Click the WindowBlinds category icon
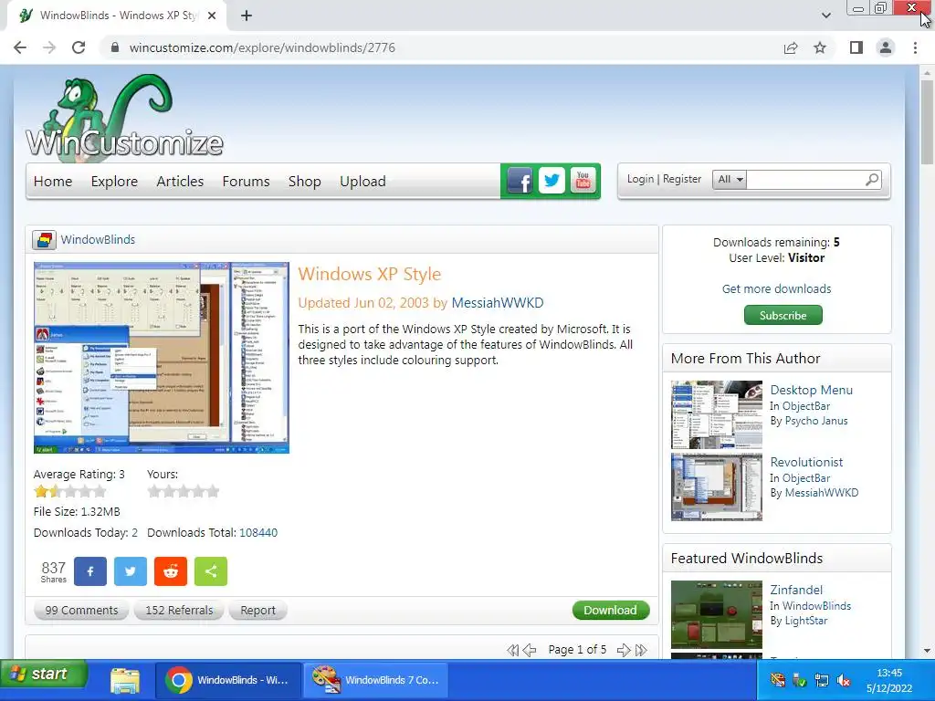 44,240
